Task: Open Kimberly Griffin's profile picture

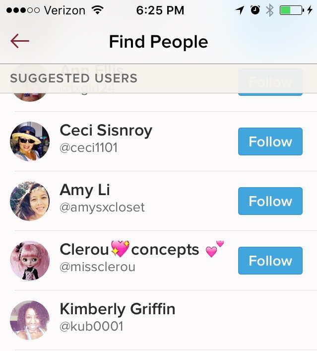Action: (x=30, y=320)
